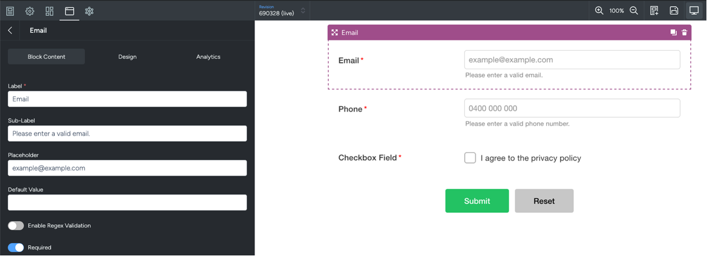The image size is (709, 258).
Task: Click the save floppy disk icon
Action: tap(674, 11)
